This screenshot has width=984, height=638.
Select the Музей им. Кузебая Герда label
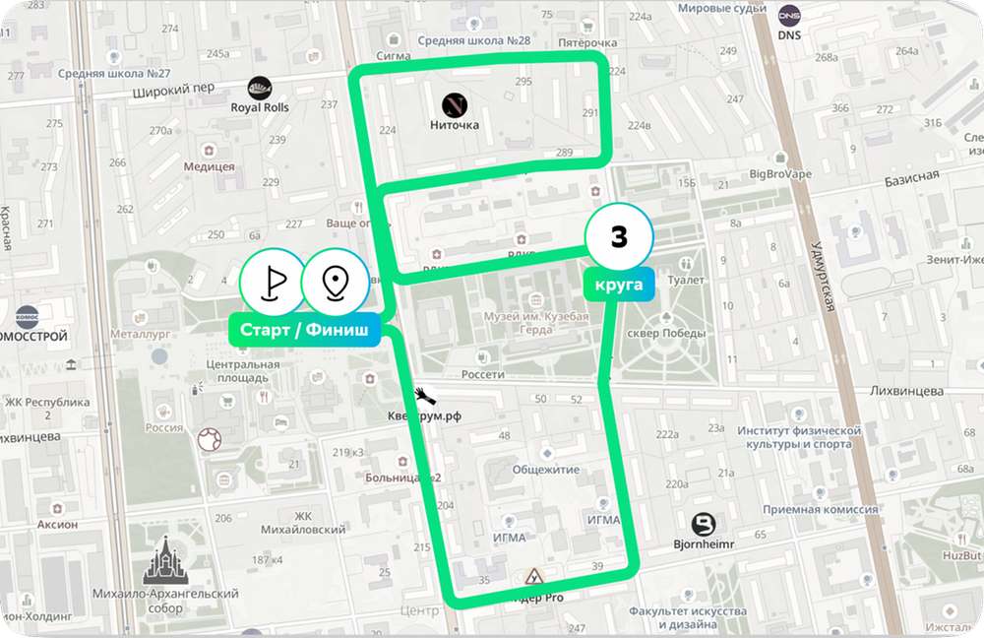tap(536, 323)
